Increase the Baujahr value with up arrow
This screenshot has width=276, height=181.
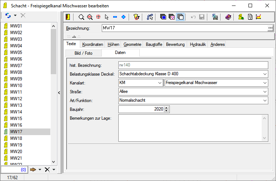pyautogui.click(x=166, y=108)
